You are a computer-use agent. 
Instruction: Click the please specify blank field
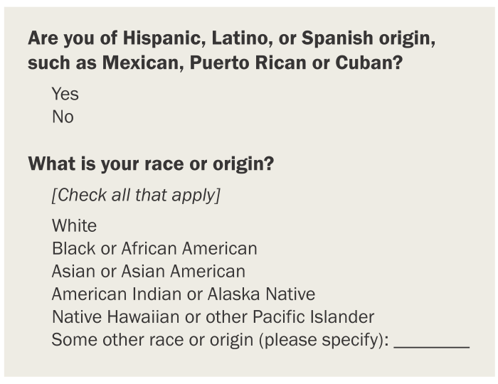pos(432,341)
